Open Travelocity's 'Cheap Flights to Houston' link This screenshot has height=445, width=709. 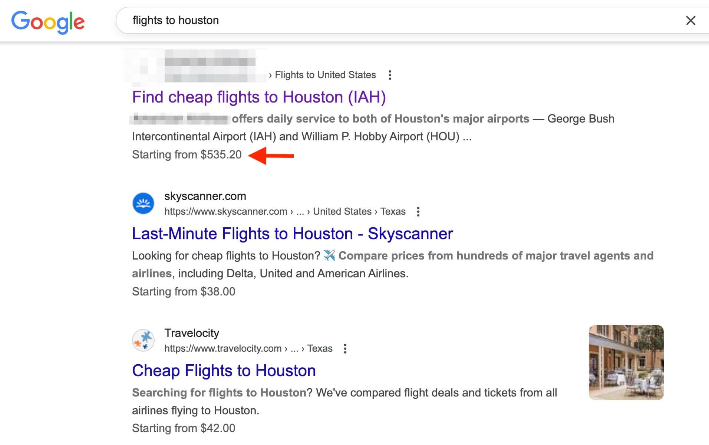[224, 371]
